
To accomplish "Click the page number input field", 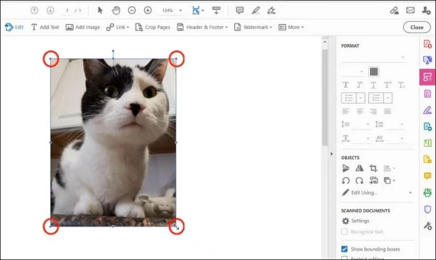I will 67,11.
